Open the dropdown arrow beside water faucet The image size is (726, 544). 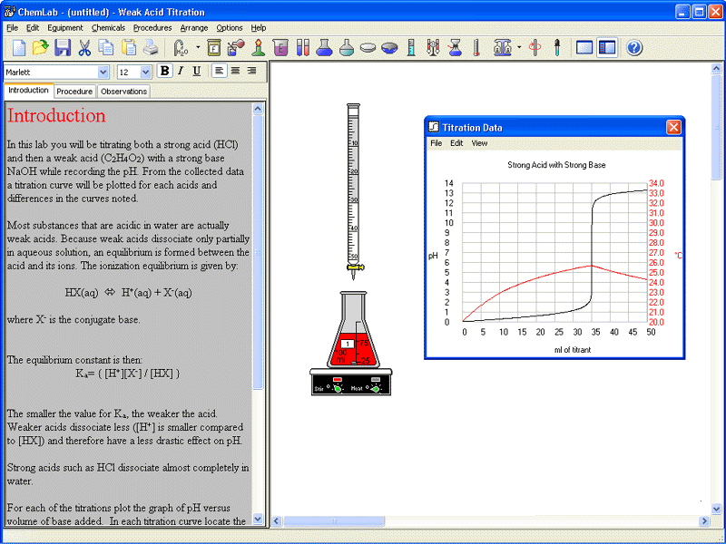tap(198, 47)
